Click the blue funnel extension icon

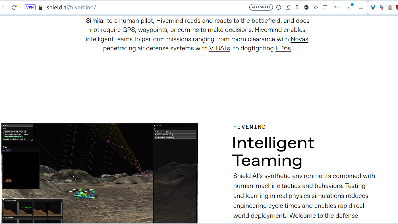tap(373, 7)
